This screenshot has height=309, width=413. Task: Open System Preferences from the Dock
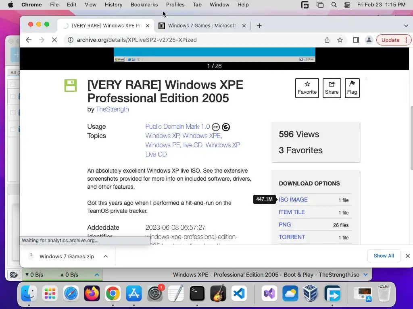coord(155,293)
